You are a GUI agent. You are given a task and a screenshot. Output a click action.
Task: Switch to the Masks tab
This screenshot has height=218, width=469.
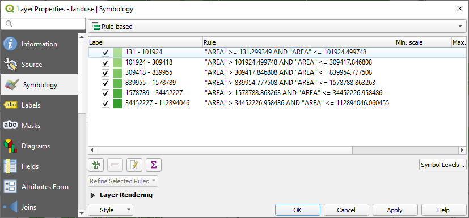pyautogui.click(x=39, y=126)
